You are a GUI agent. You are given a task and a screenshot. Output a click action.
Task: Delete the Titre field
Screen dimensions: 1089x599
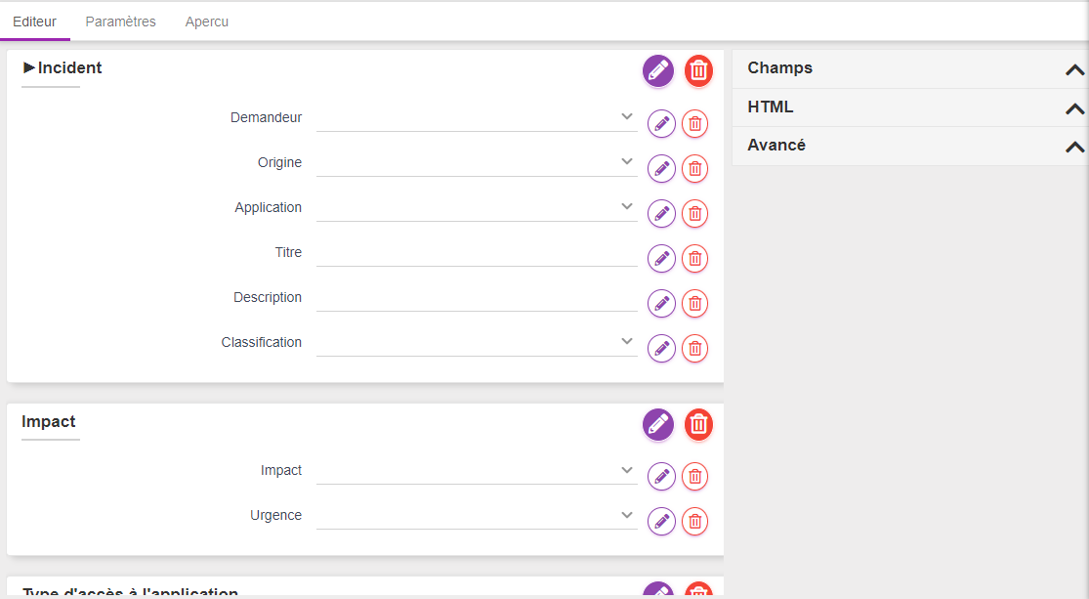[x=694, y=259]
